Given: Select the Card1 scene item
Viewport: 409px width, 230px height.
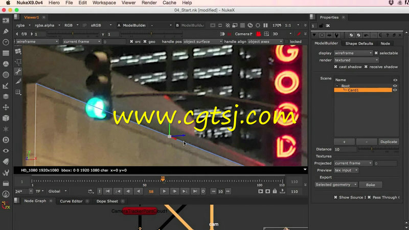Looking at the screenshot, I should click(363, 90).
